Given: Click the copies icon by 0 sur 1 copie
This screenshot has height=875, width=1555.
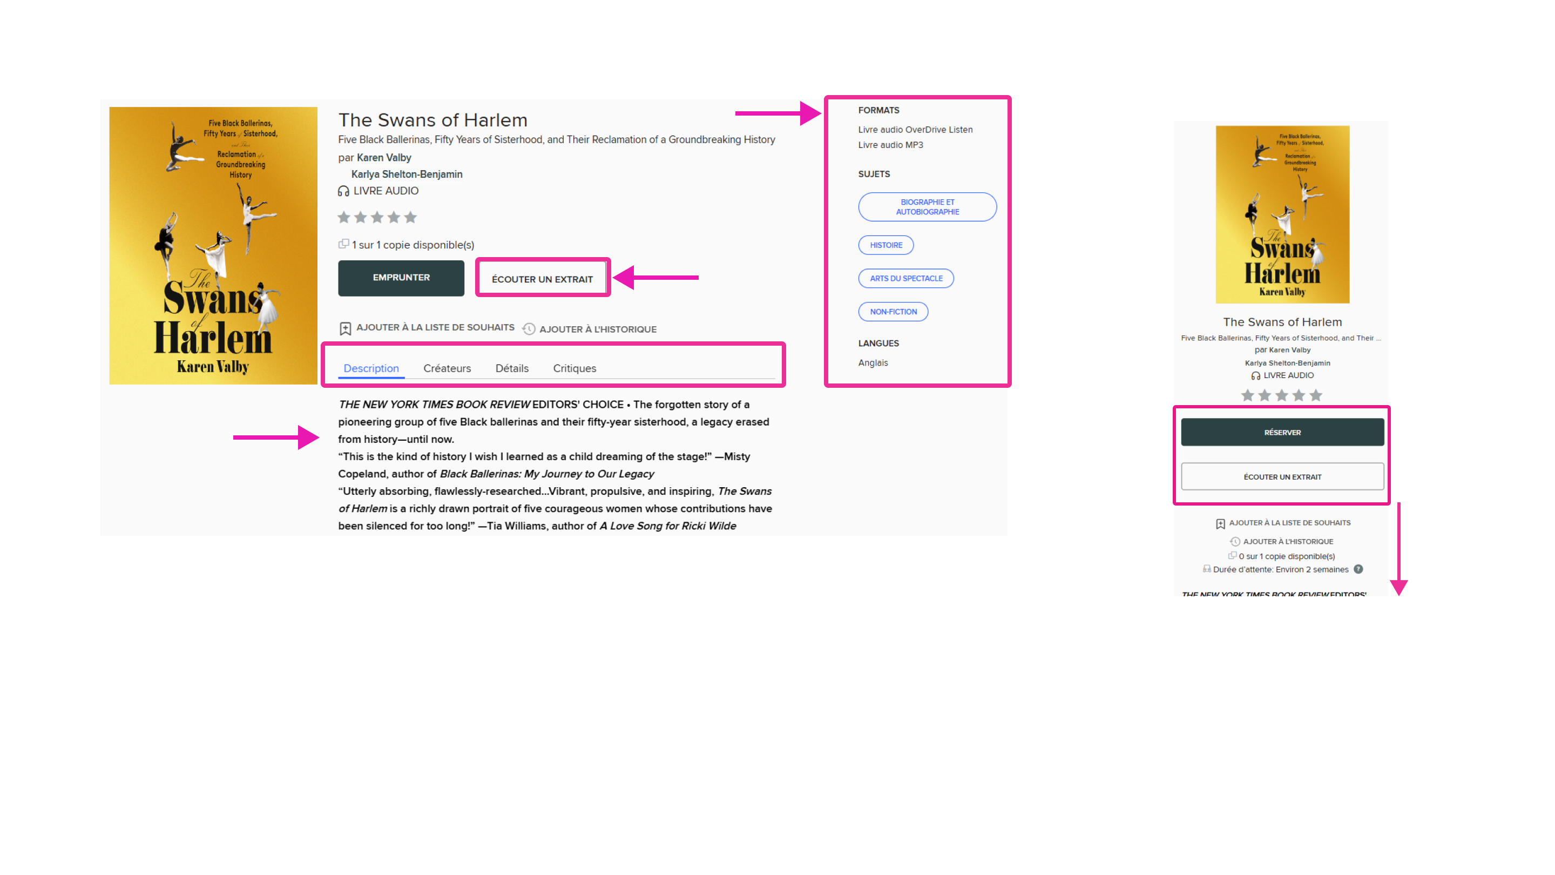Looking at the screenshot, I should pos(1232,556).
